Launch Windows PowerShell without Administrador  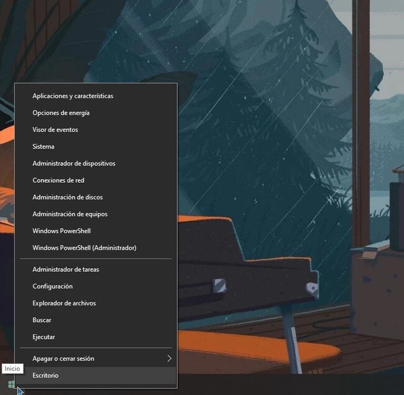pos(96,231)
